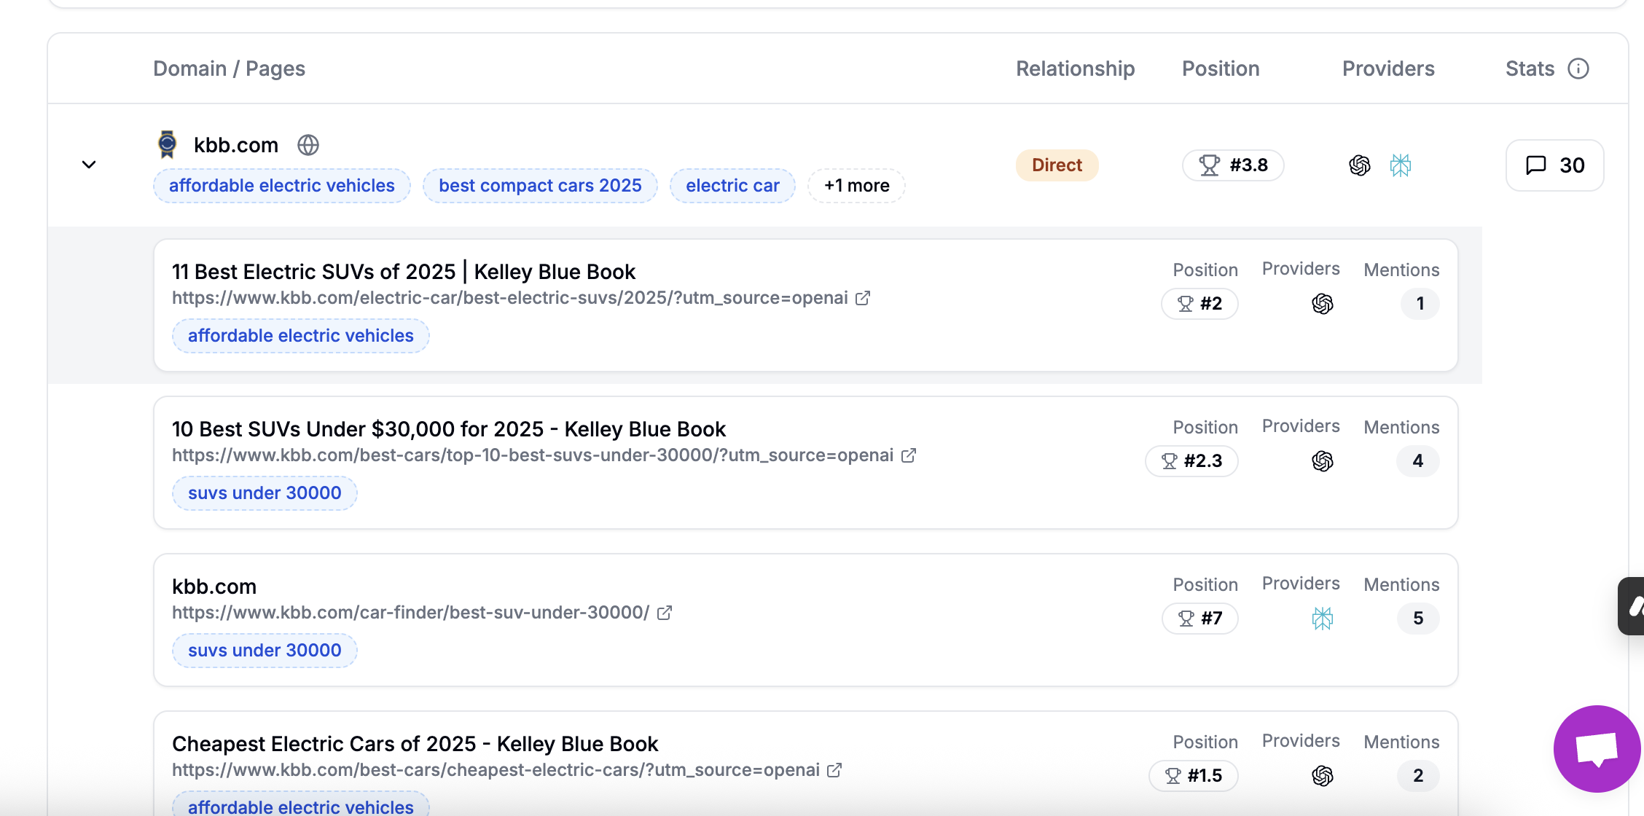Collapse the kbb.com domain row chevron

click(89, 165)
